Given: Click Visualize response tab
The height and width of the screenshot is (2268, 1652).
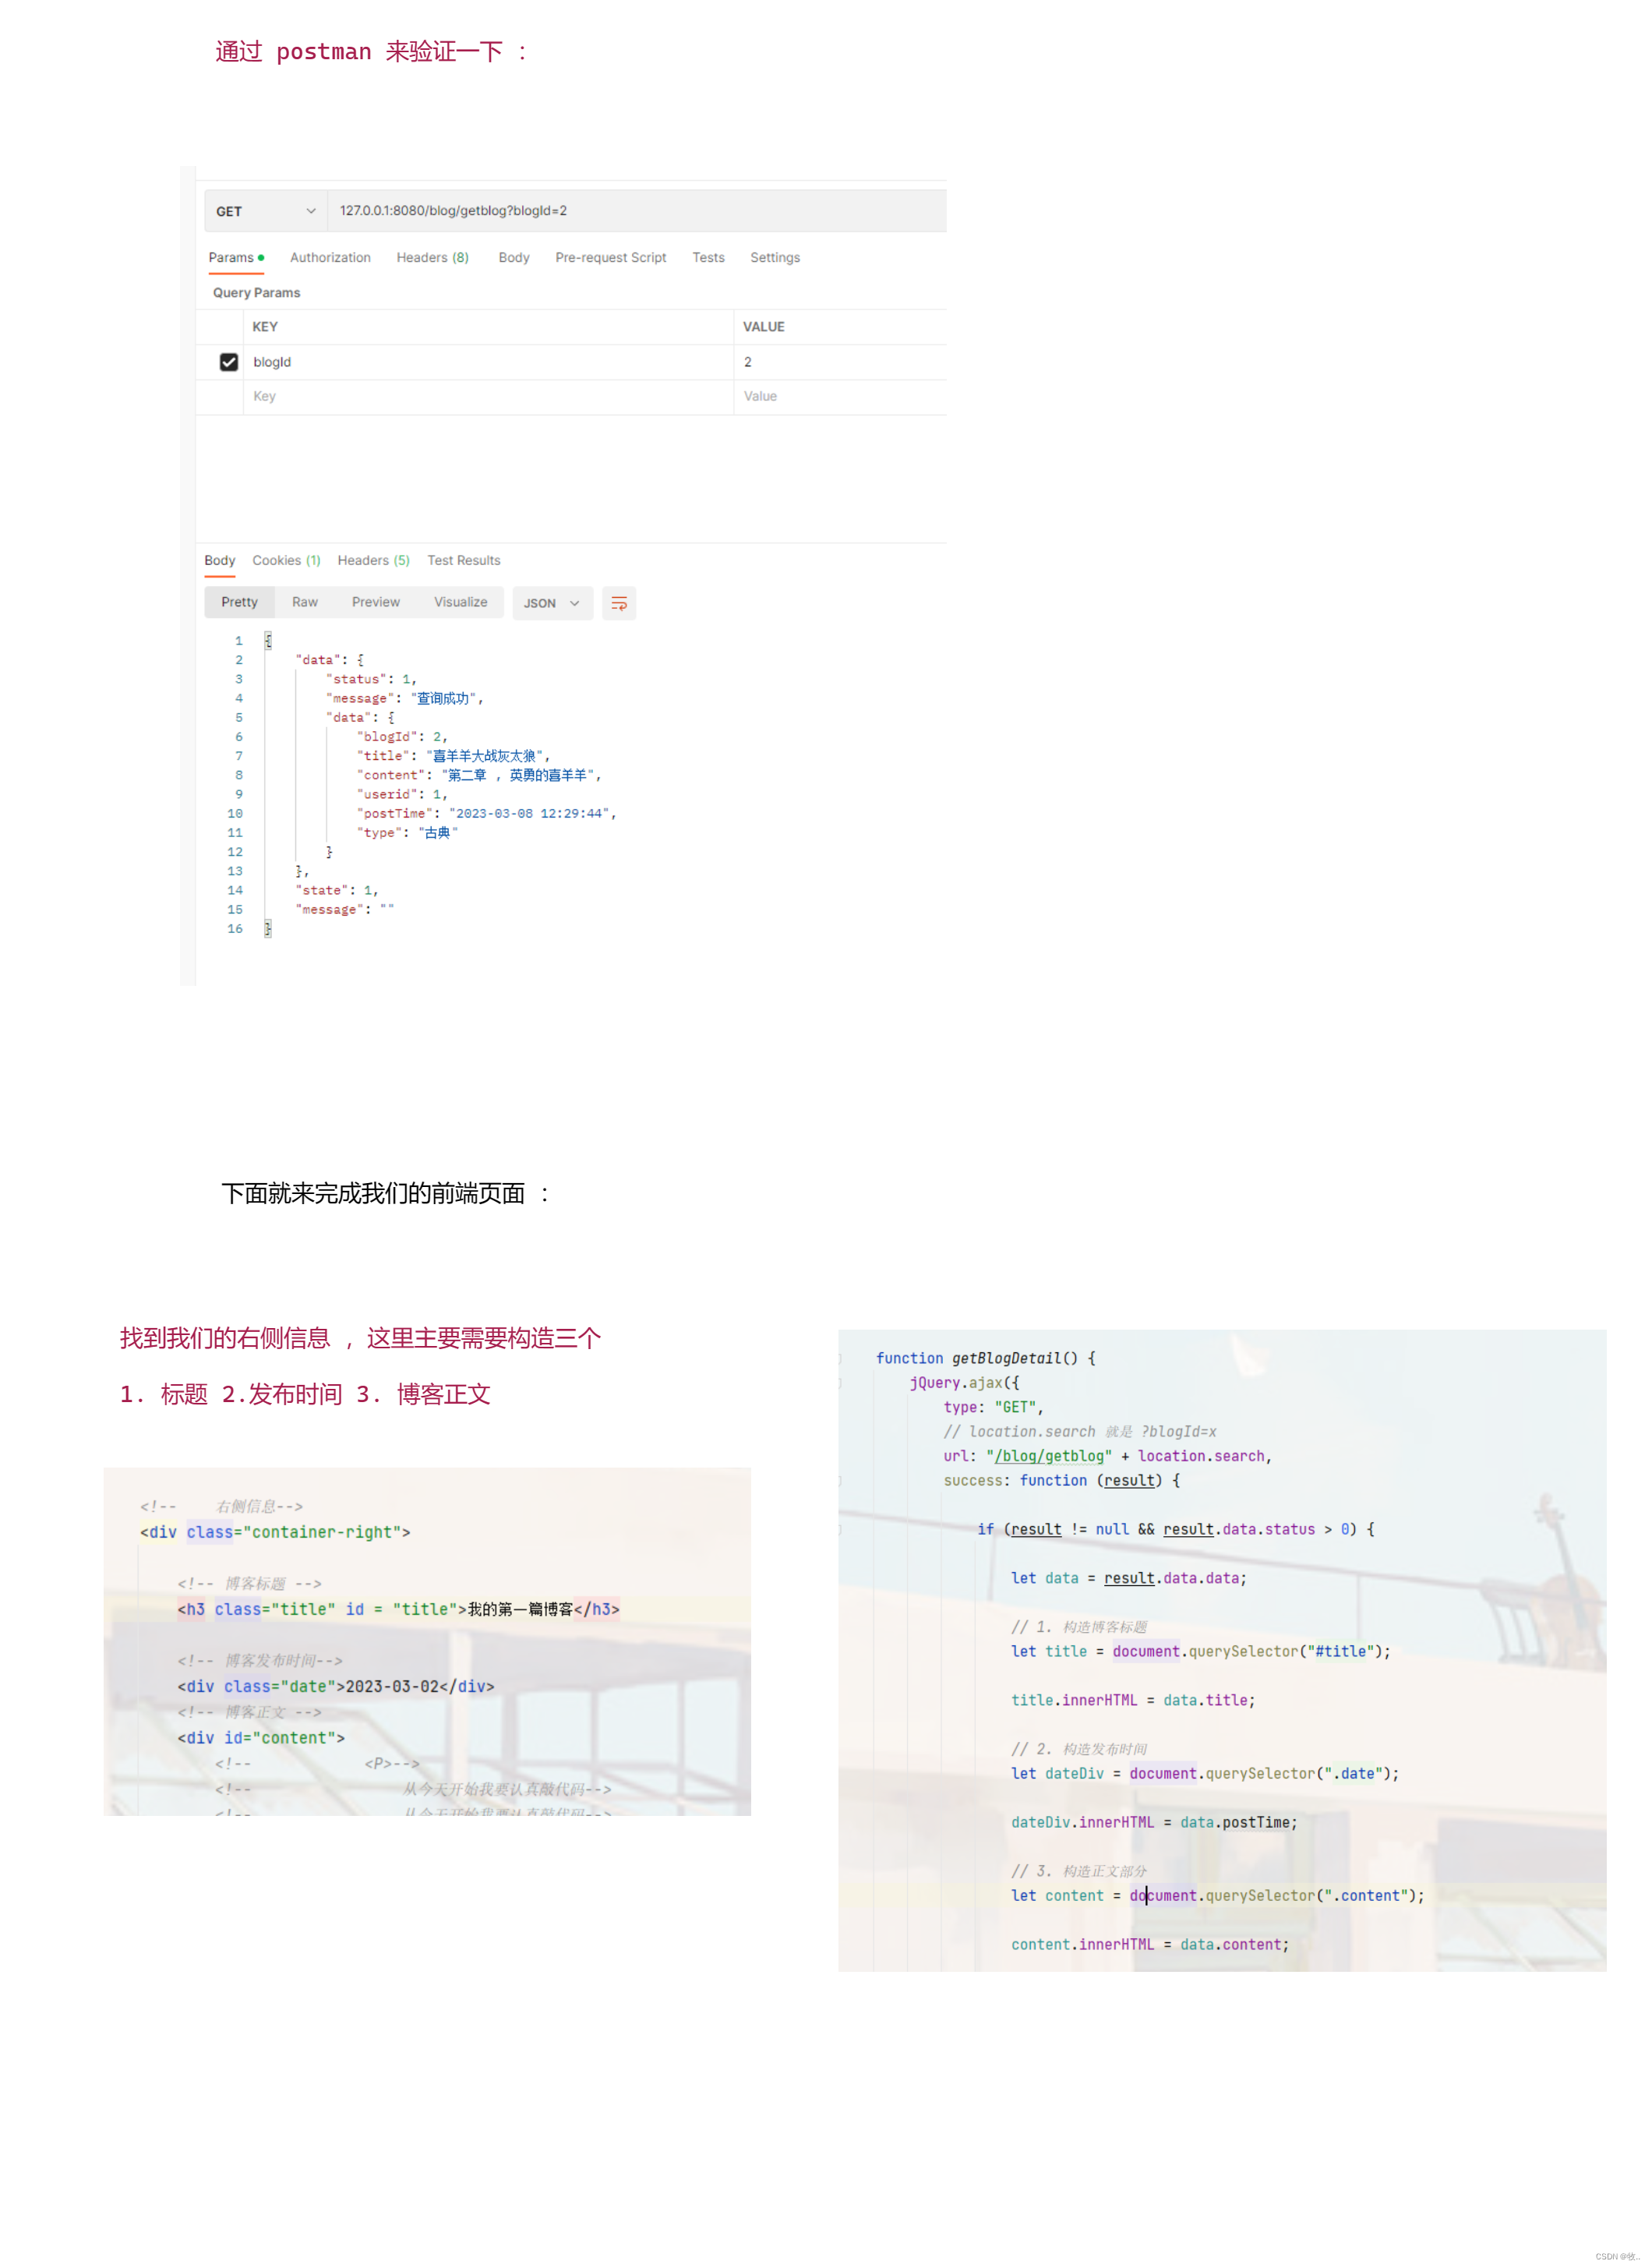Looking at the screenshot, I should [461, 602].
